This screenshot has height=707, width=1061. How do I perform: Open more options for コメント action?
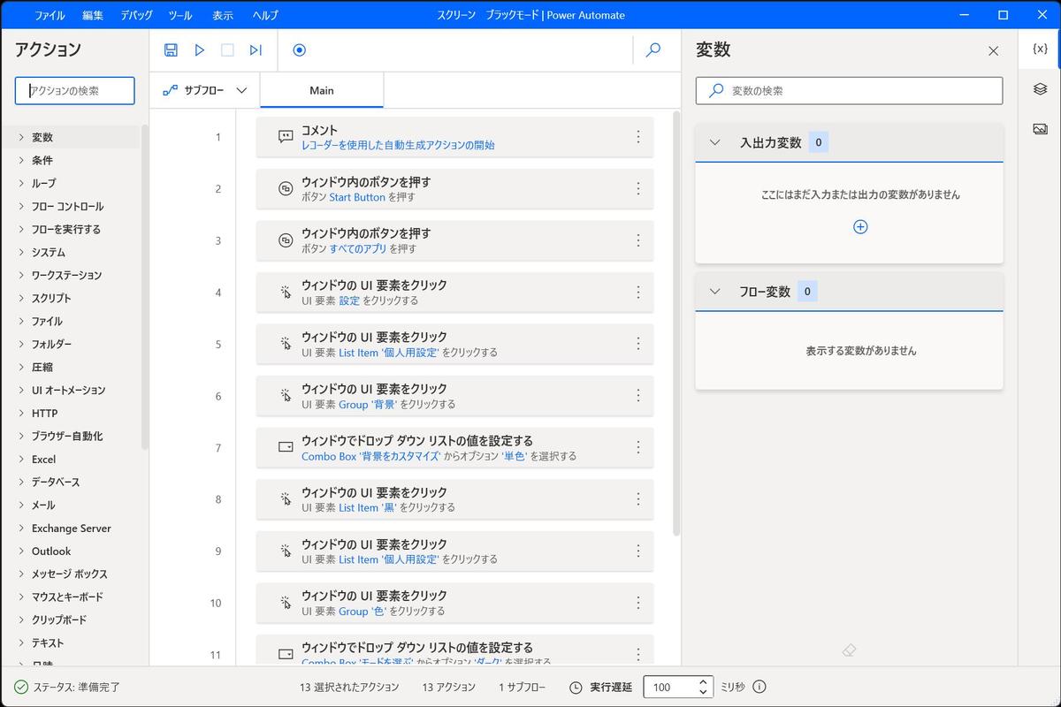(x=638, y=137)
